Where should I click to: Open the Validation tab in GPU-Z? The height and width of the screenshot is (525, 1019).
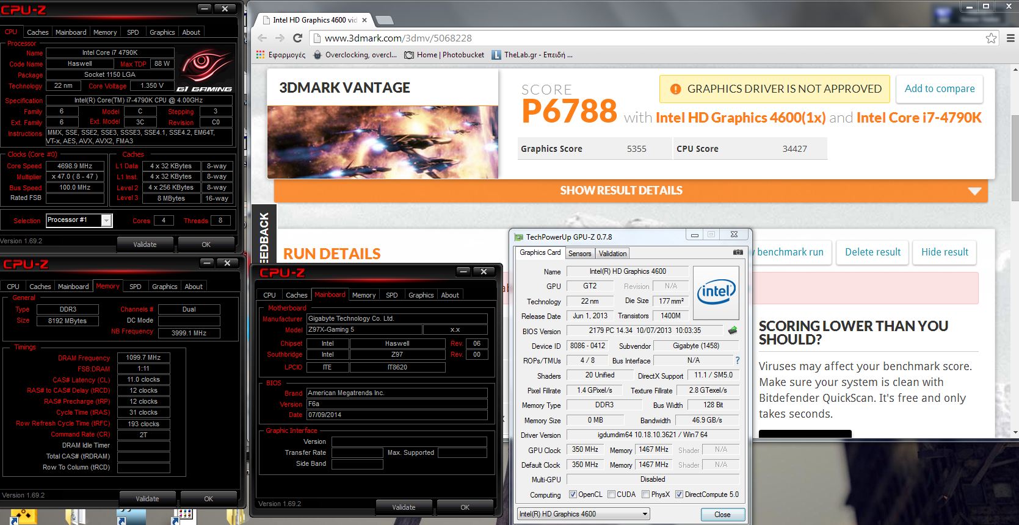coord(612,254)
